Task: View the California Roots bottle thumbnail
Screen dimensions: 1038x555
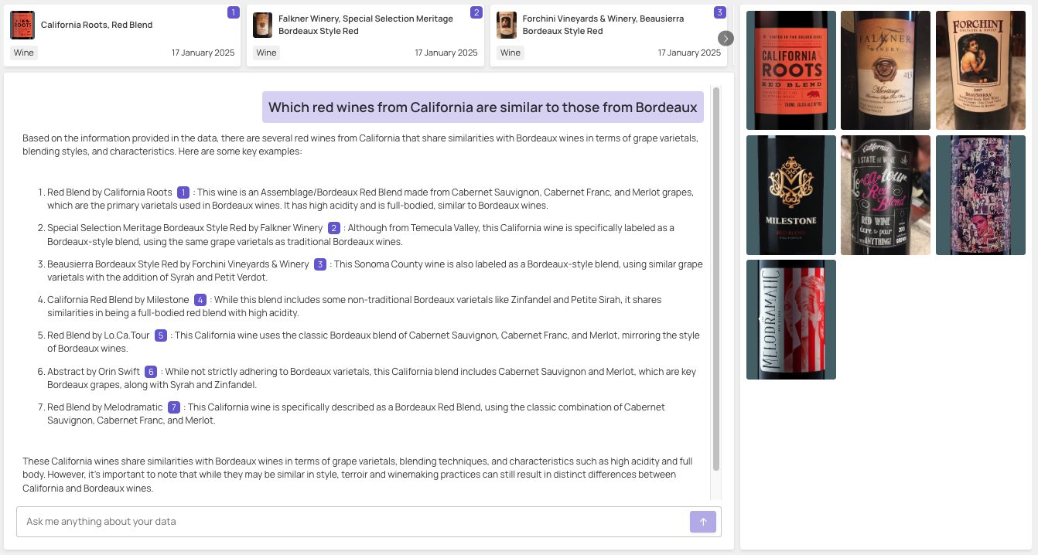Action: click(790, 70)
